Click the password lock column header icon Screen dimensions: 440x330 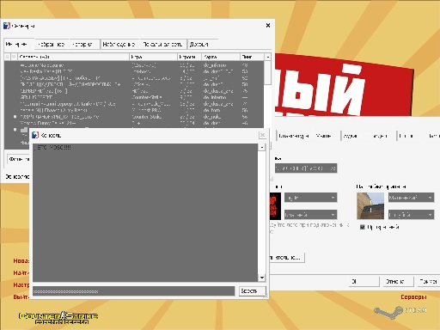pos(8,57)
